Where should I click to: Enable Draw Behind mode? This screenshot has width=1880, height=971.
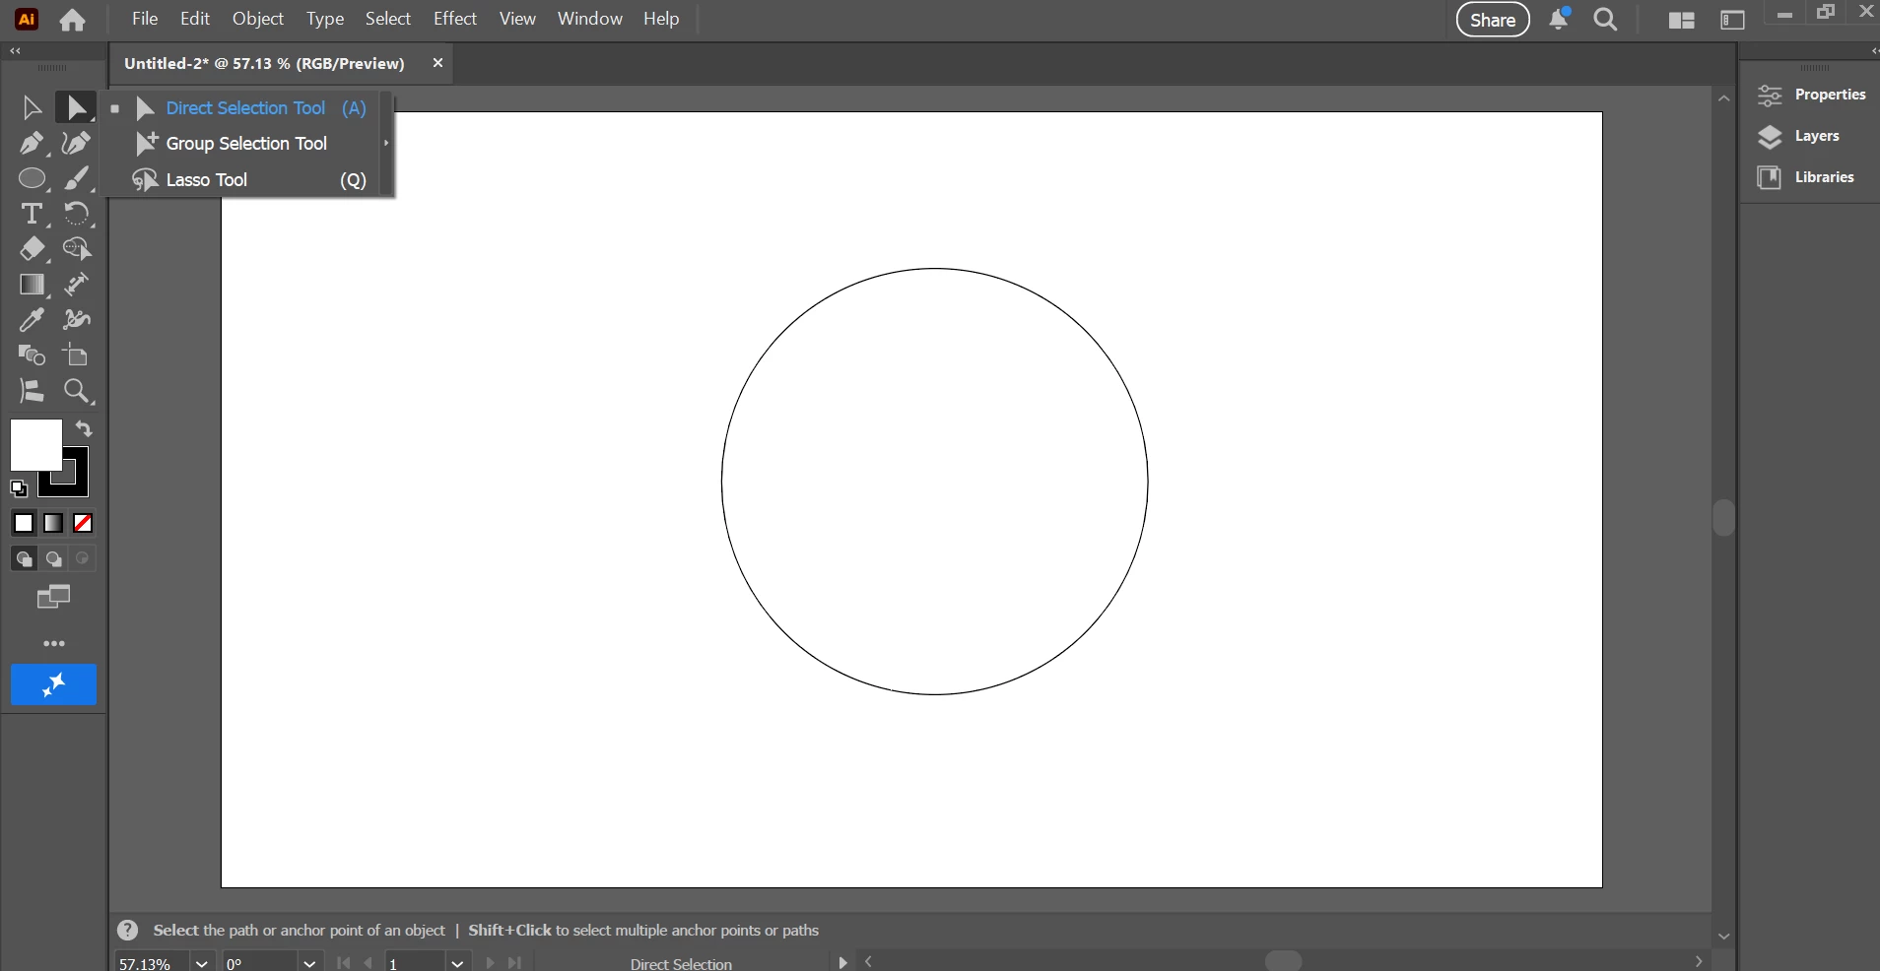54,559
